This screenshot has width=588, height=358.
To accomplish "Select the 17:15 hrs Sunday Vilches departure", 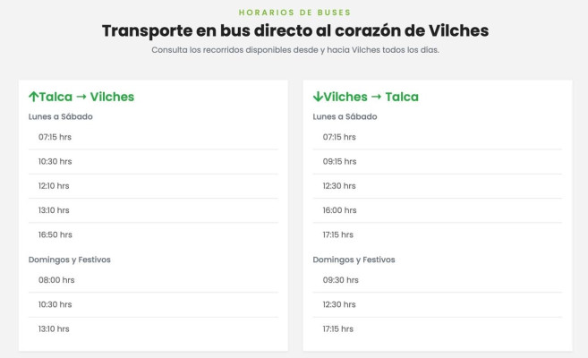I will click(438, 328).
